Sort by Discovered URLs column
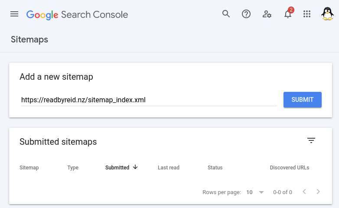The width and height of the screenshot is (339, 208). (x=290, y=168)
